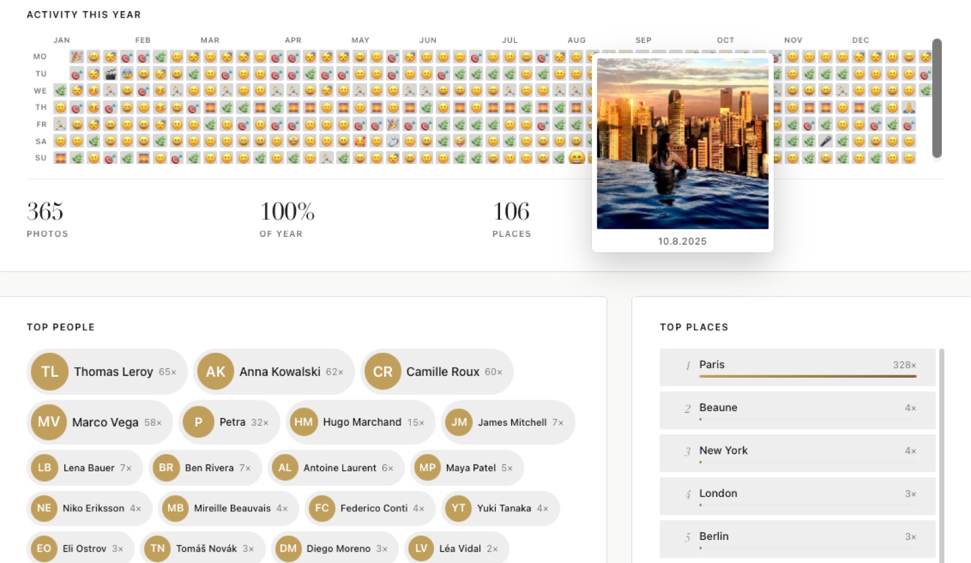971x563 pixels.
Task: Open the Léa Vidal person chip
Action: pyautogui.click(x=456, y=548)
